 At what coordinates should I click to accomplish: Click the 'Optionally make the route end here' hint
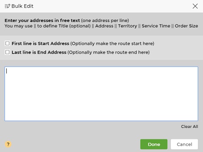pyautogui.click(x=109, y=52)
